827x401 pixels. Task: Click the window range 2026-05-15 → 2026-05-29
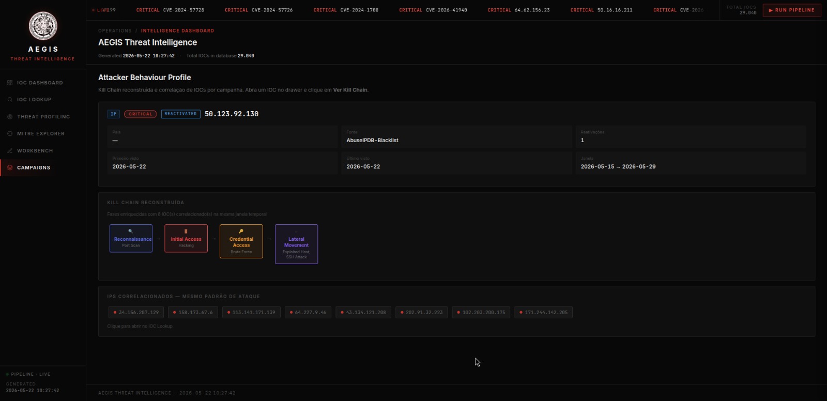click(618, 167)
